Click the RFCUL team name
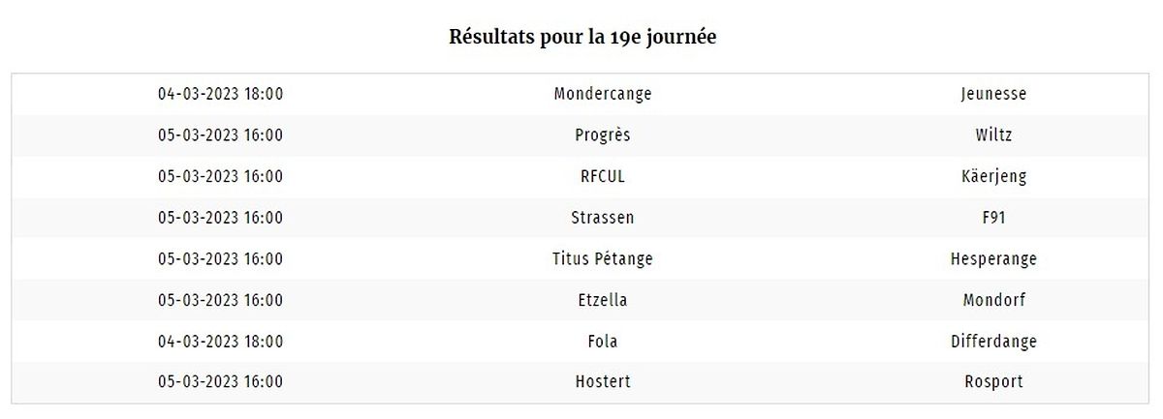 (x=603, y=176)
